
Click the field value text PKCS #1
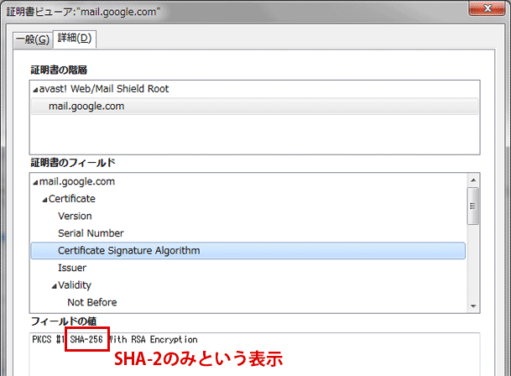48,339
